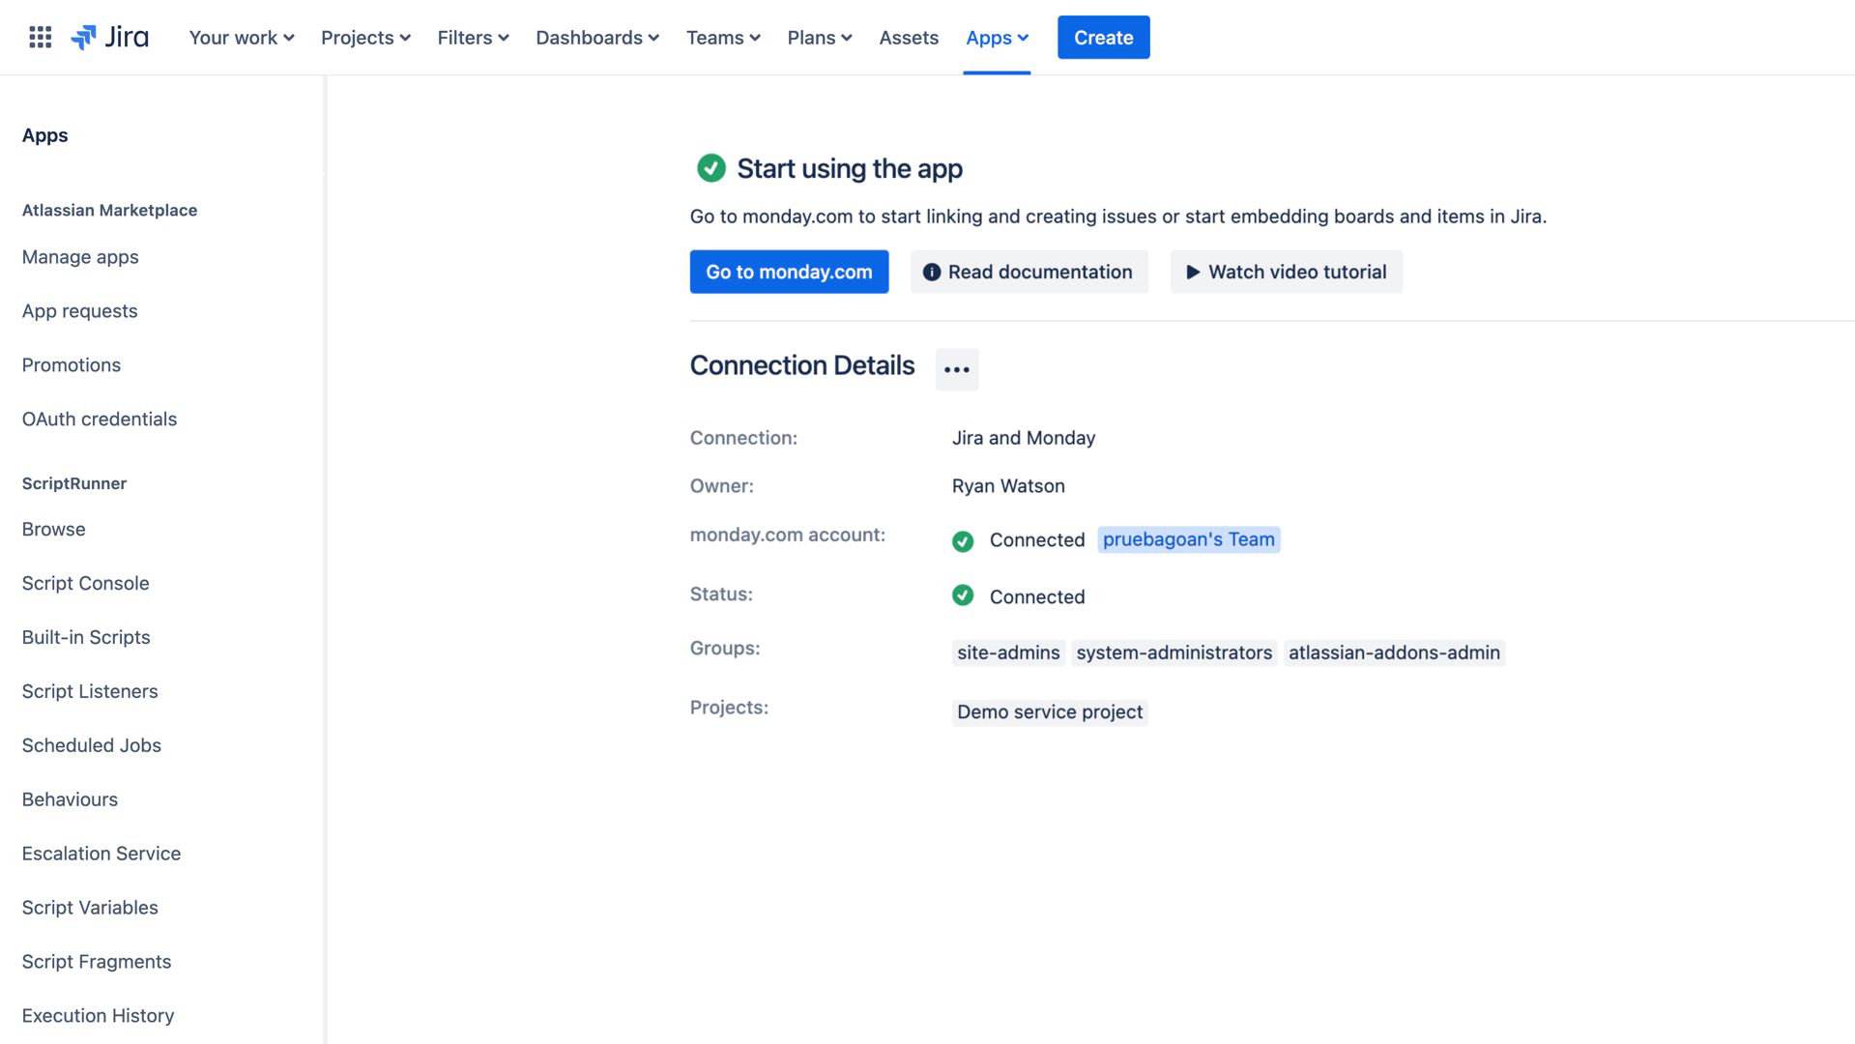Open Connection Details more options (three dots)
Screen dimensions: 1855x1044
[957, 369]
